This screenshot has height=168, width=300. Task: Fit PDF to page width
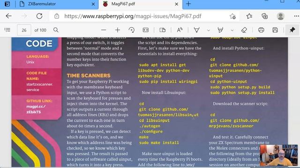pyautogui.click(x=146, y=30)
